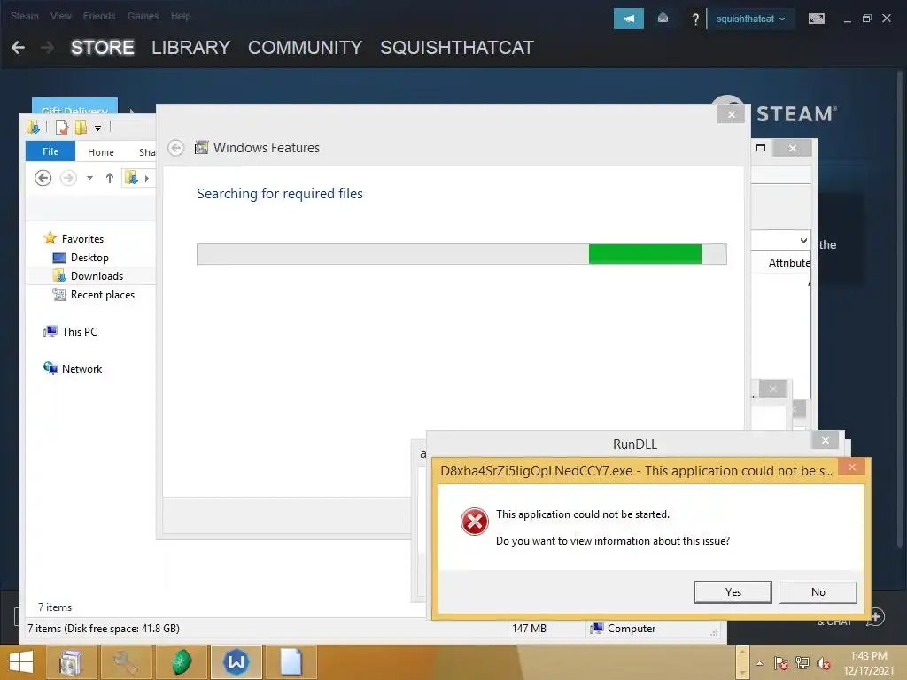Click the red error icon in dialog
The height and width of the screenshot is (680, 907).
(x=475, y=522)
